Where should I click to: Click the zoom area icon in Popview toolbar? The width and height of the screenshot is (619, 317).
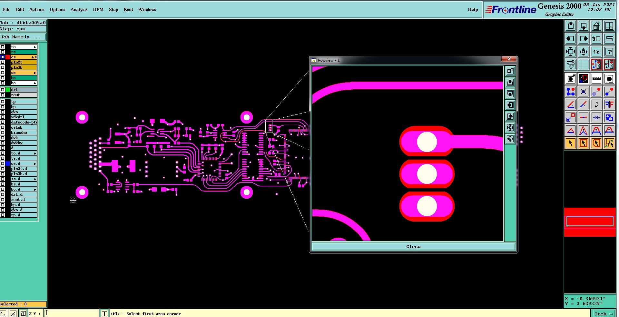[510, 71]
